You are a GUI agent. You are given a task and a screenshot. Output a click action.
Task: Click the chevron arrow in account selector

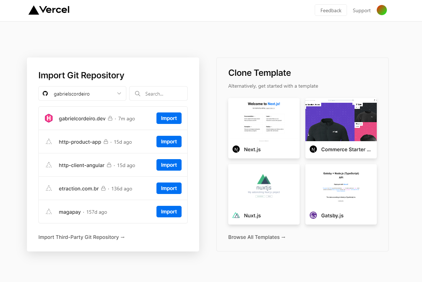[x=119, y=93]
